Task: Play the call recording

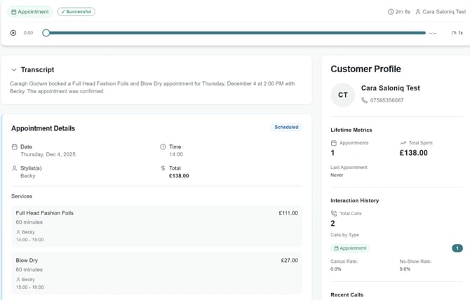Action: pos(13,33)
